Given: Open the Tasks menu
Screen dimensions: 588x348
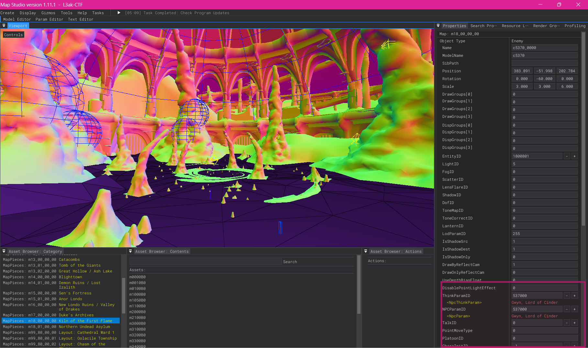Looking at the screenshot, I should point(98,13).
